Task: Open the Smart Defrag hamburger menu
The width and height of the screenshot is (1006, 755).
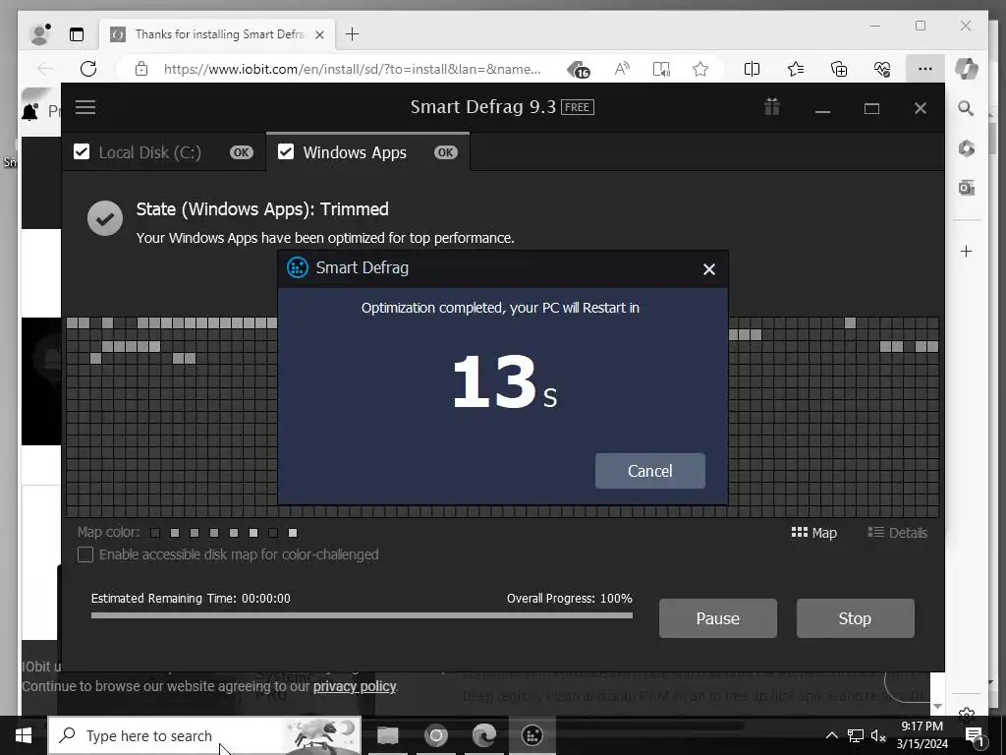Action: click(85, 107)
